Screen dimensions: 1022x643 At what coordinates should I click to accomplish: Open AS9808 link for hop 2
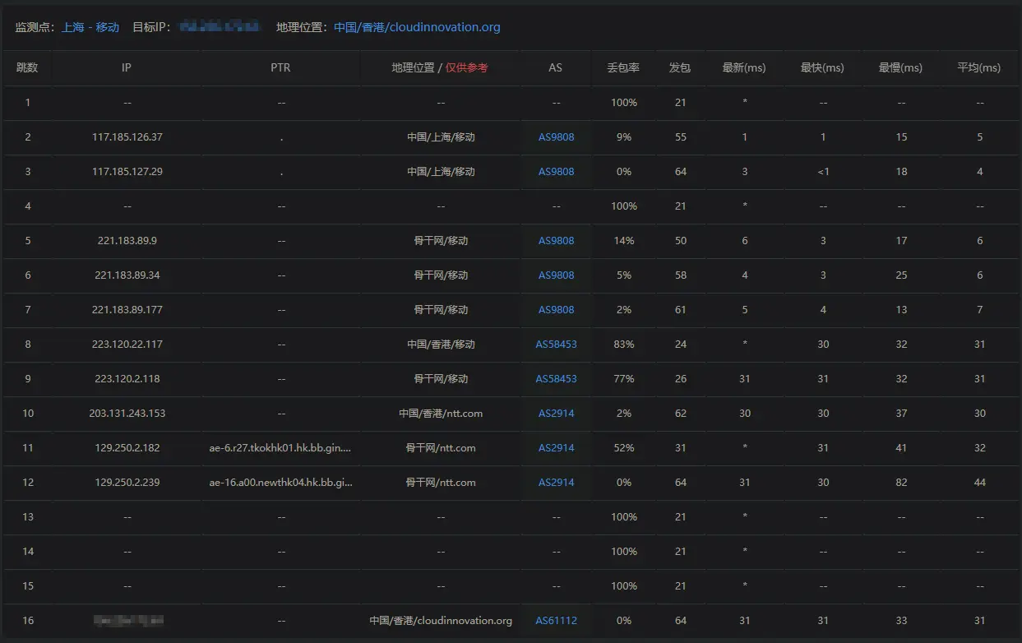(556, 137)
